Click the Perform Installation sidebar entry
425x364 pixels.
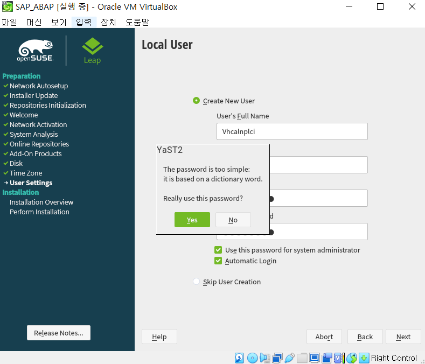(x=39, y=212)
